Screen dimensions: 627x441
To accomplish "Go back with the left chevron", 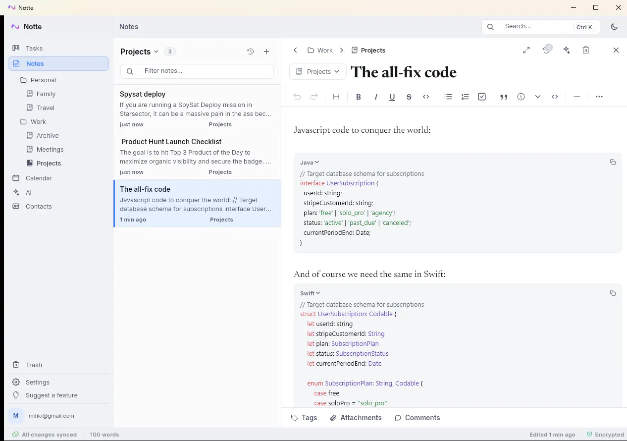I will 295,50.
